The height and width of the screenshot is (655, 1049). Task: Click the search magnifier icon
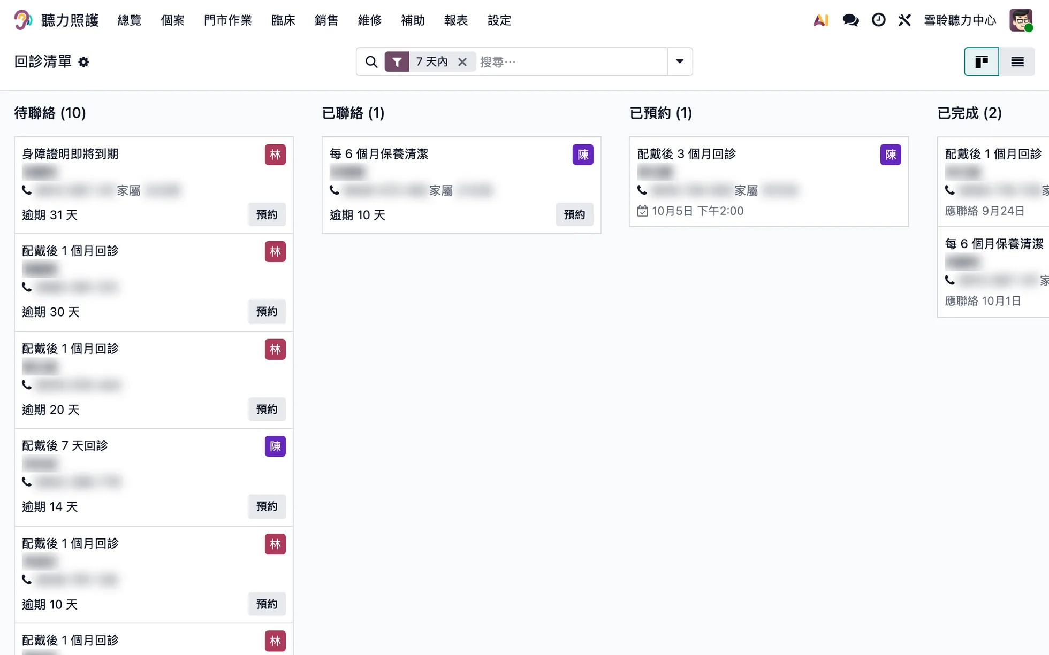tap(371, 62)
